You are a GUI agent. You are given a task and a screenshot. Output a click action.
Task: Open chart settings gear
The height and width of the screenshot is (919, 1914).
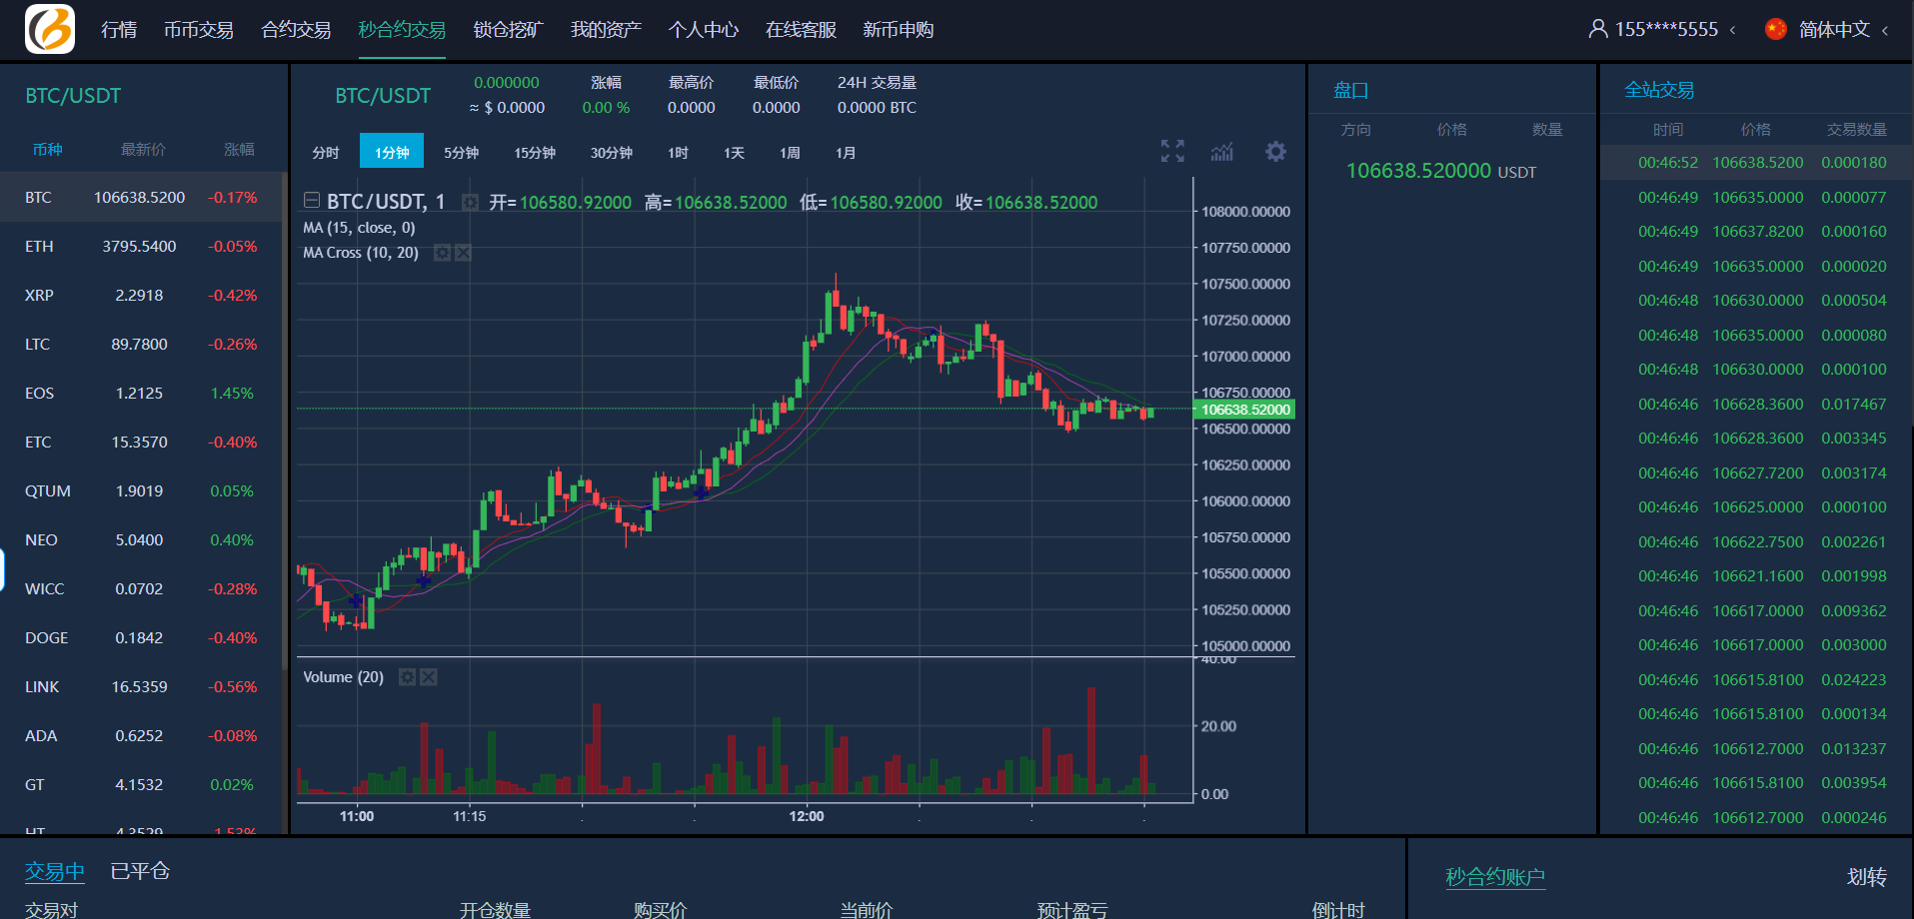[1275, 152]
